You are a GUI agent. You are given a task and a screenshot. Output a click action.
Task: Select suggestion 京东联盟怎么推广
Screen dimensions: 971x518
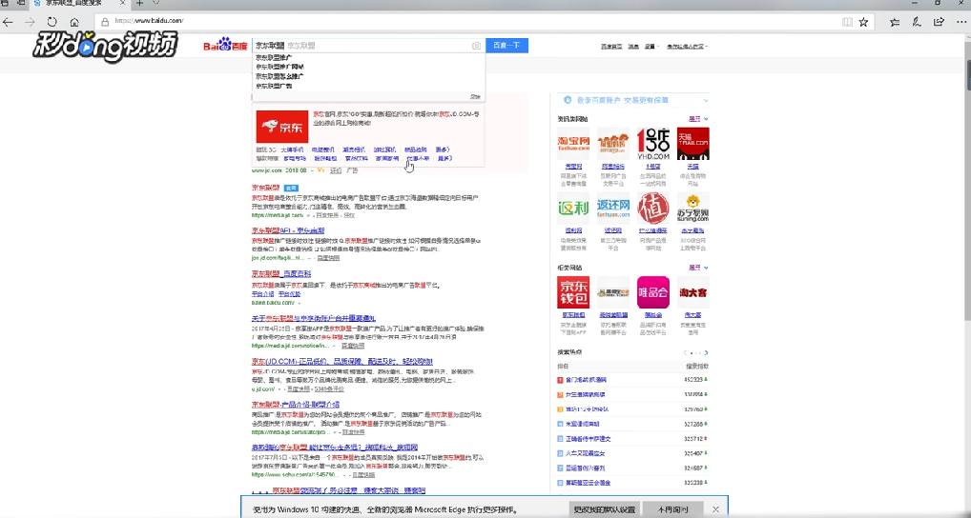point(279,76)
